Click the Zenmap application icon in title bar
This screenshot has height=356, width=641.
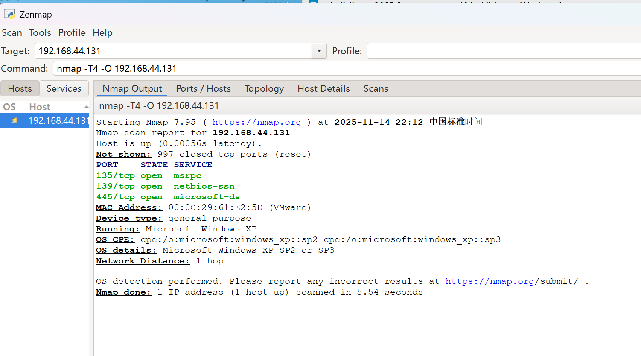(9, 14)
